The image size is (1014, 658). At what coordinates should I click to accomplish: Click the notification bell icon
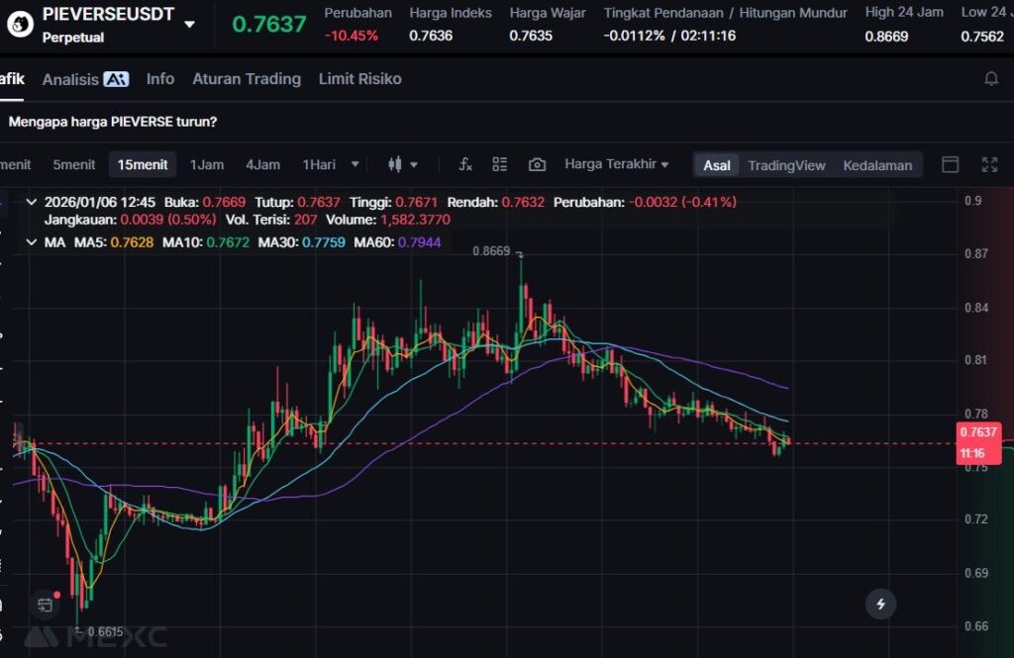click(x=990, y=79)
